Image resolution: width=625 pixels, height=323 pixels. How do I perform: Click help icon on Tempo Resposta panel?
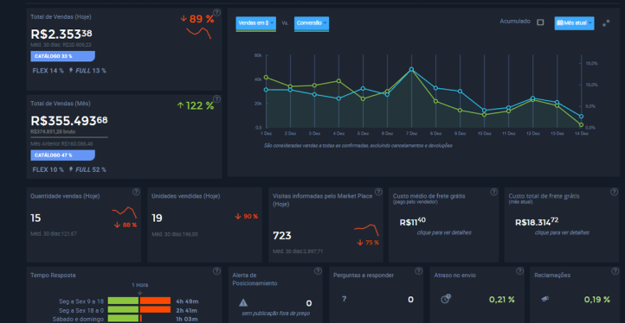tap(216, 271)
